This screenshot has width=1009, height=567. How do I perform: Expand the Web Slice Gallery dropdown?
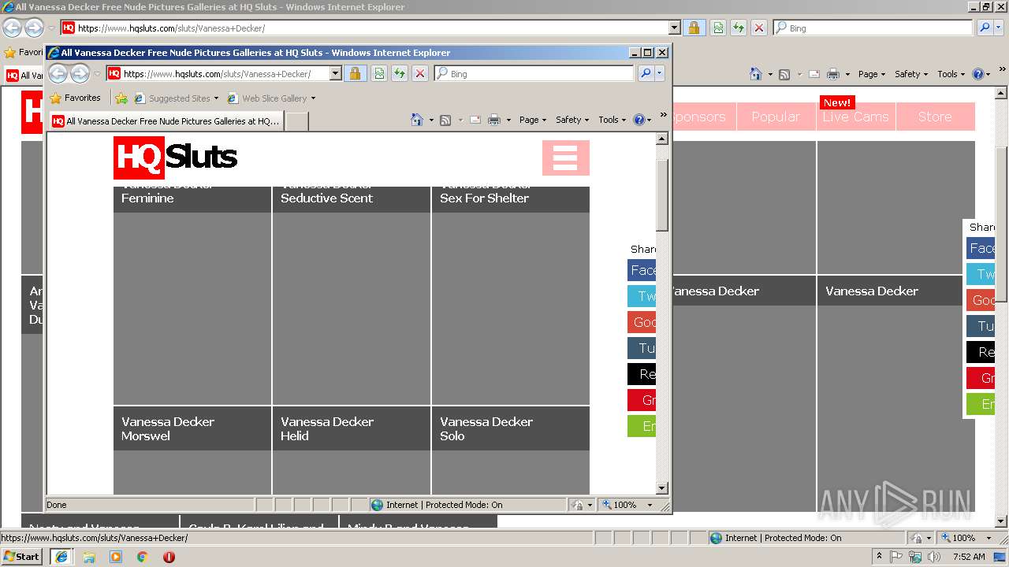tap(313, 98)
